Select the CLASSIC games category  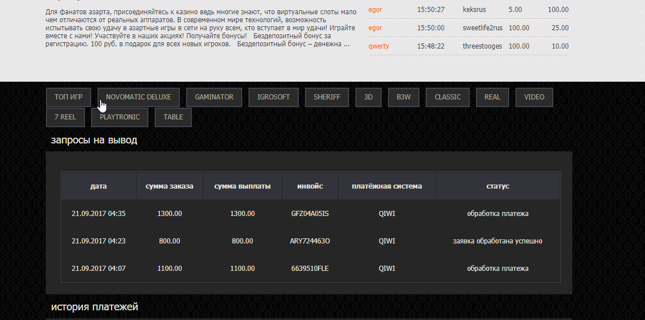[x=447, y=97]
